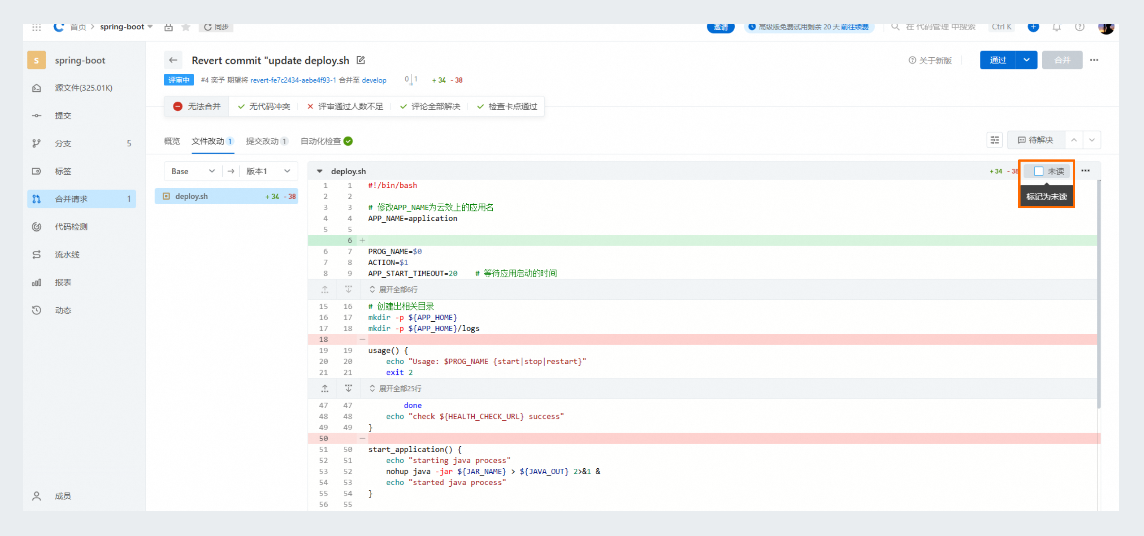Jump to the next unresolved comment
1144x536 pixels.
pos(1092,140)
